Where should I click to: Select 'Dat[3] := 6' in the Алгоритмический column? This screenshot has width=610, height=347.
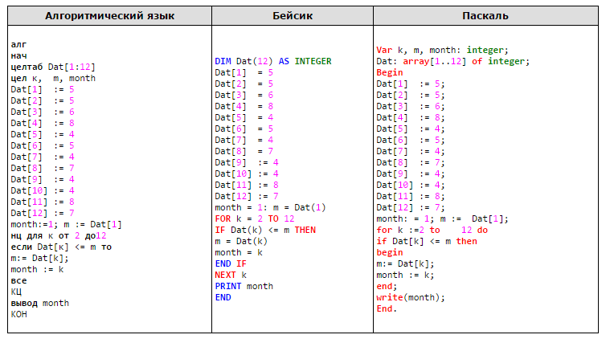(x=43, y=112)
